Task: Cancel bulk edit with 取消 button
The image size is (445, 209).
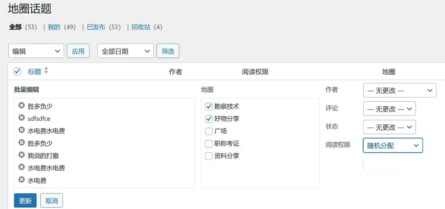Action: point(51,201)
